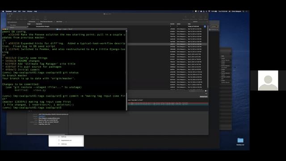286x161 pixels.
Task: Click the battery status indicator
Action: tap(214, 11)
